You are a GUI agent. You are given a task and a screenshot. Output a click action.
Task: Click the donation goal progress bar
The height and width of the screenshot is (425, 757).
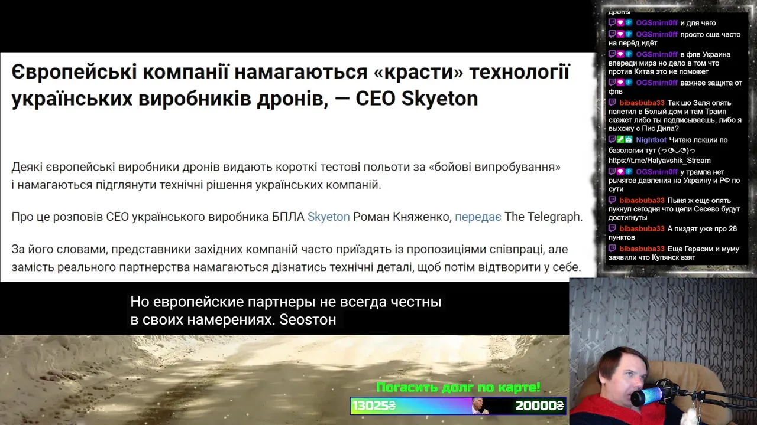[458, 406]
